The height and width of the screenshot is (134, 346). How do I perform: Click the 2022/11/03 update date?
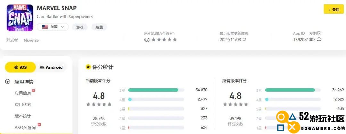tap(230, 40)
